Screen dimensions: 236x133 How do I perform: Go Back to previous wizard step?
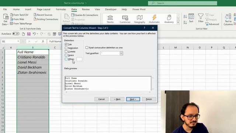pos(117,99)
